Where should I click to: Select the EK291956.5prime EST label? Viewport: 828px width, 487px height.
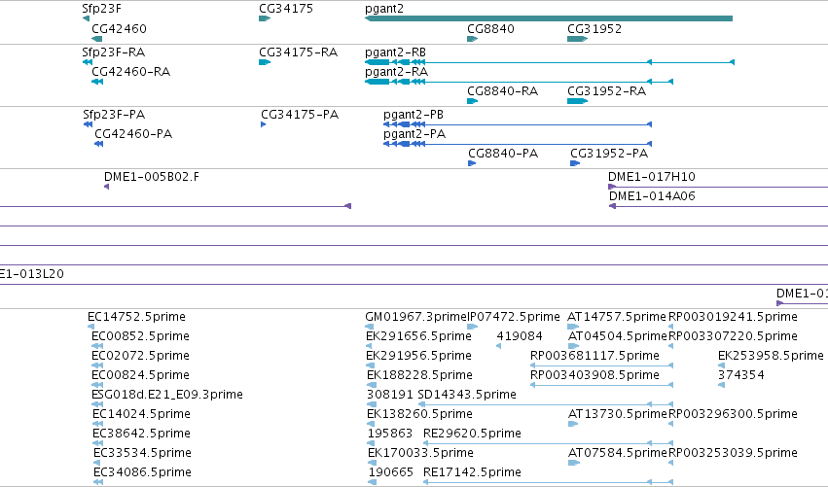[418, 356]
